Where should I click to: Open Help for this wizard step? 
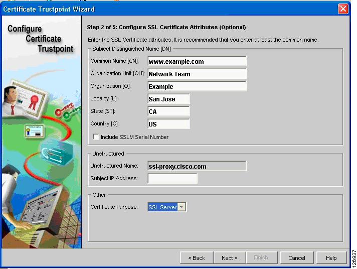331,258
